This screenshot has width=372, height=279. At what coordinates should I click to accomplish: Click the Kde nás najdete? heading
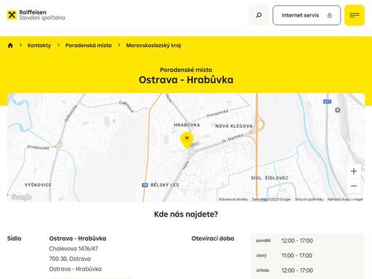coord(186,214)
